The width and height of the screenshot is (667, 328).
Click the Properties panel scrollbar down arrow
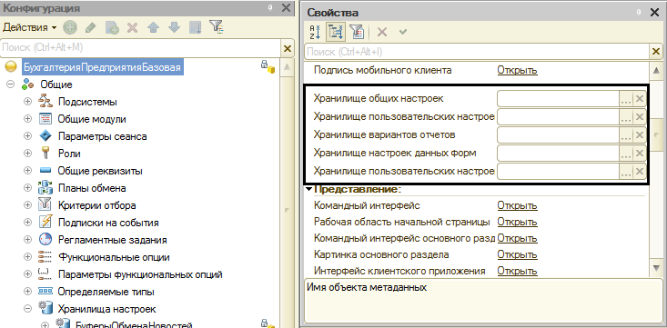656,268
